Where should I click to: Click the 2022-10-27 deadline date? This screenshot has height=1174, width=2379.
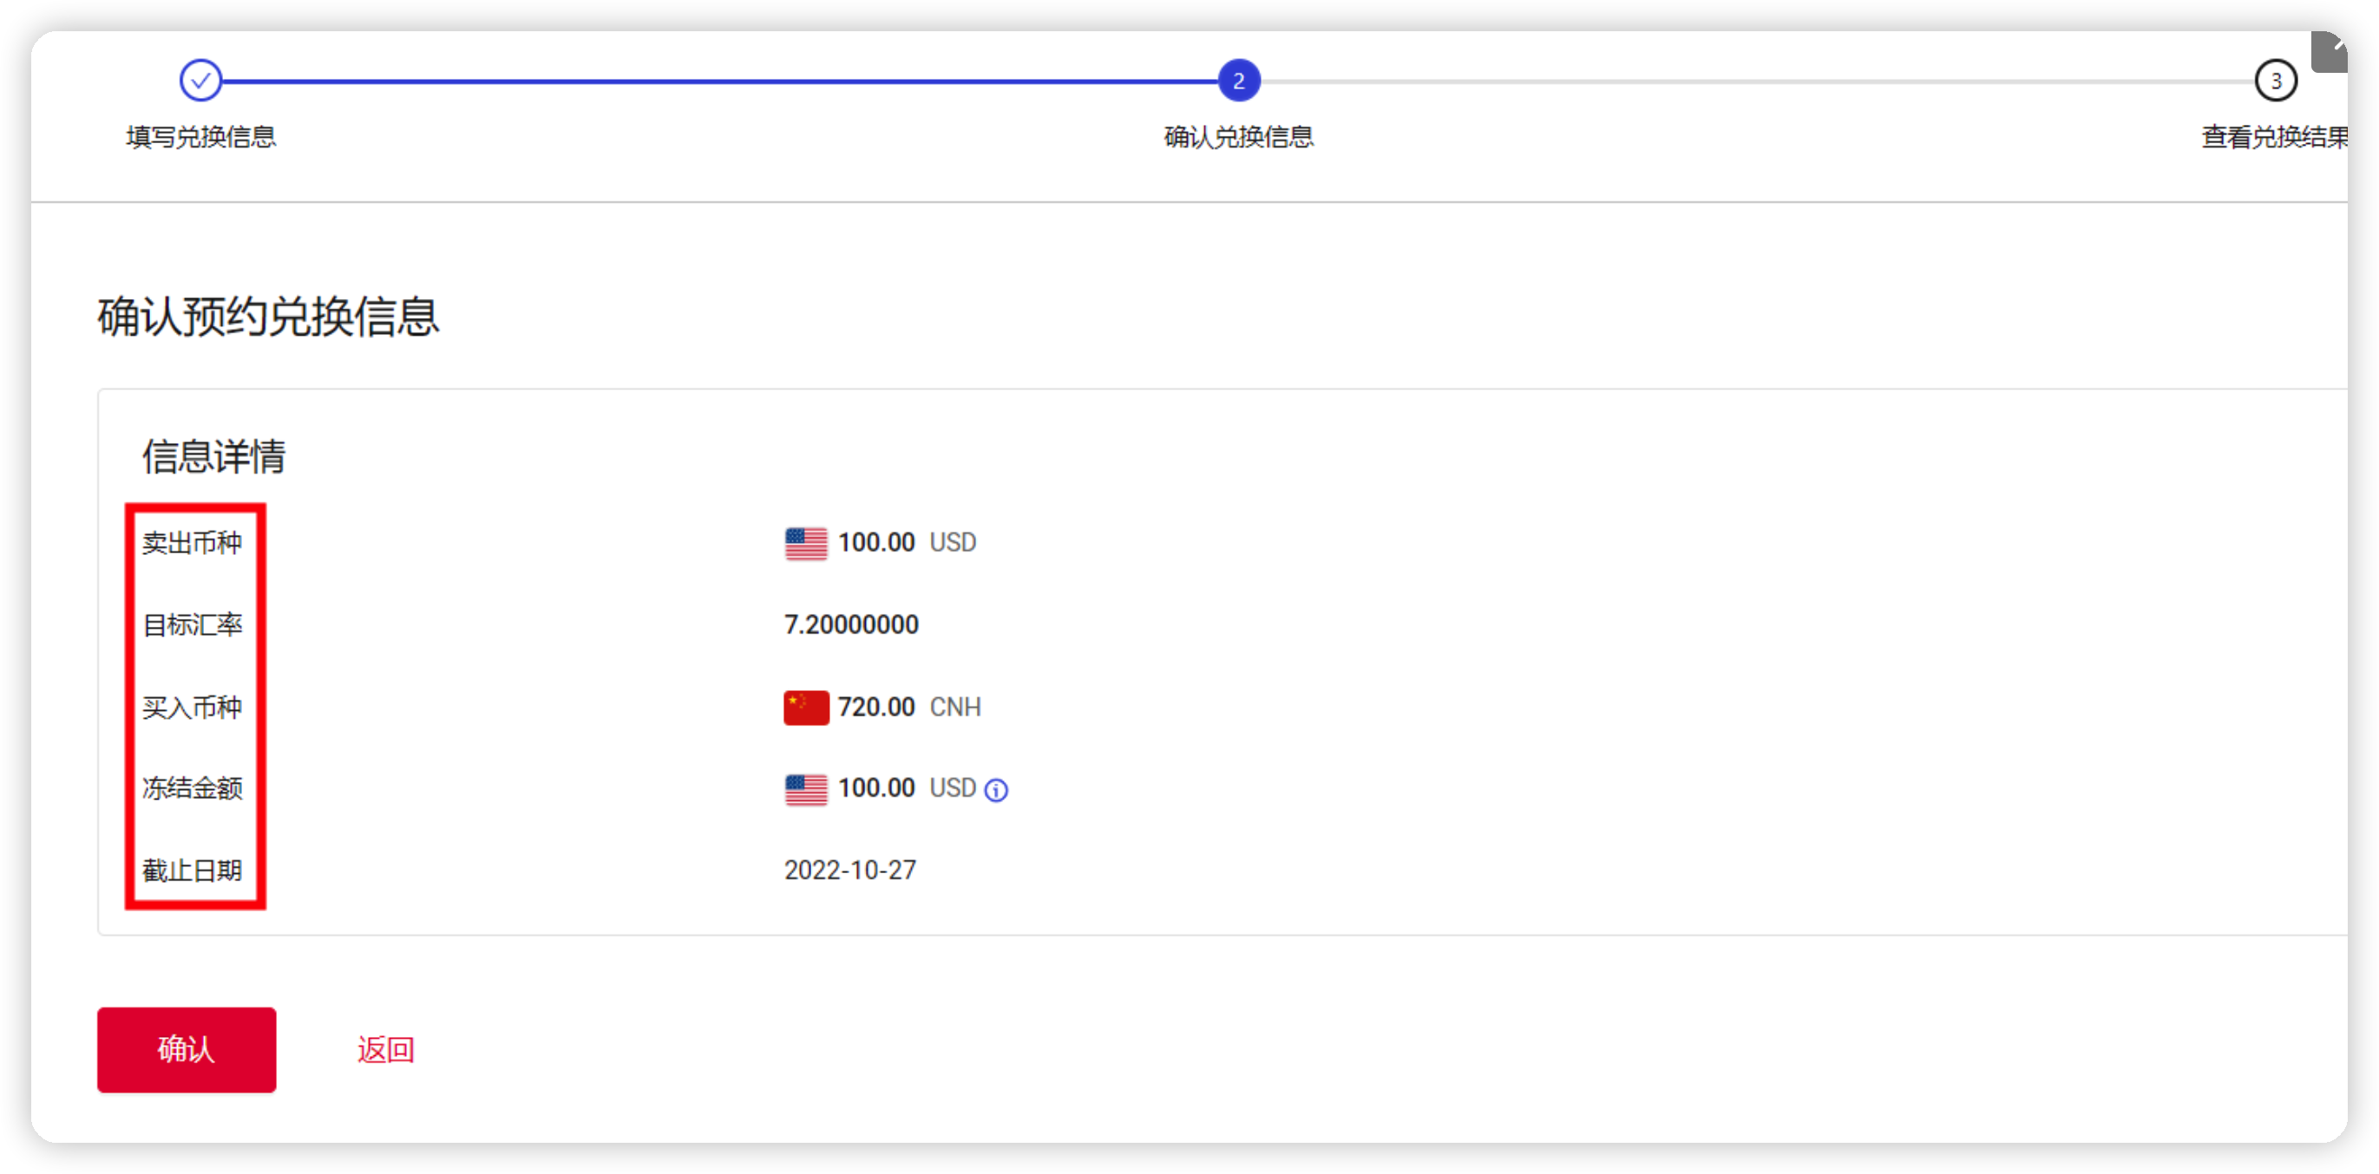(x=849, y=871)
